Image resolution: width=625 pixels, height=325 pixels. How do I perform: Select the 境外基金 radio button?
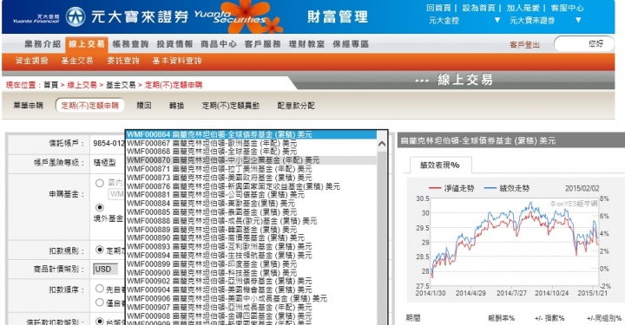click(x=100, y=208)
